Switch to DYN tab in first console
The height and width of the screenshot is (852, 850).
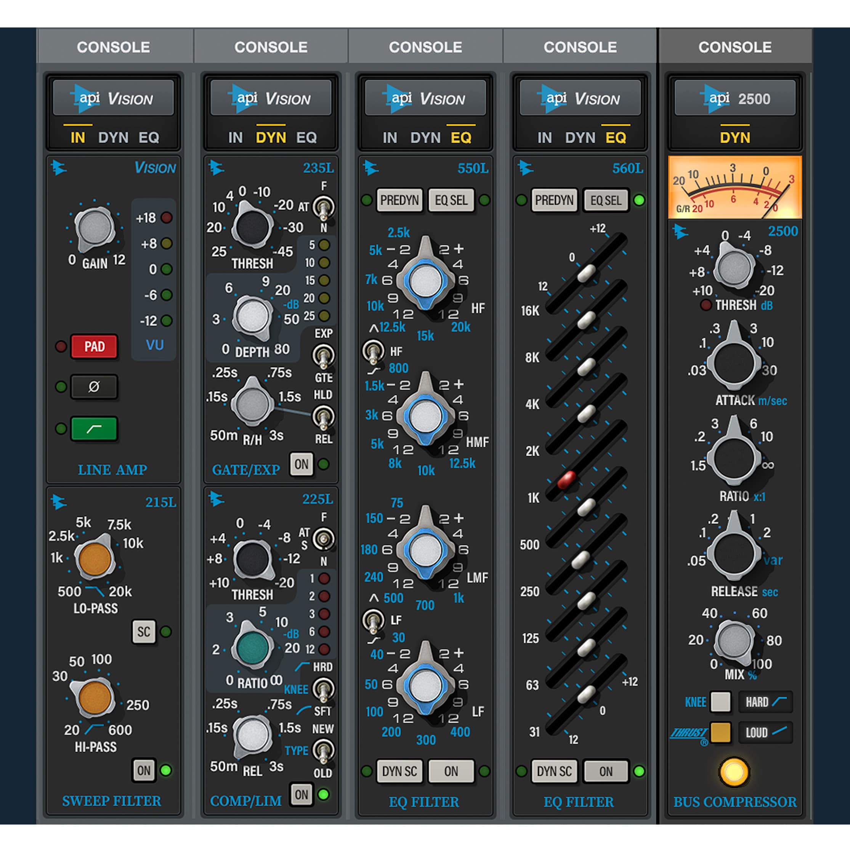pos(113,138)
